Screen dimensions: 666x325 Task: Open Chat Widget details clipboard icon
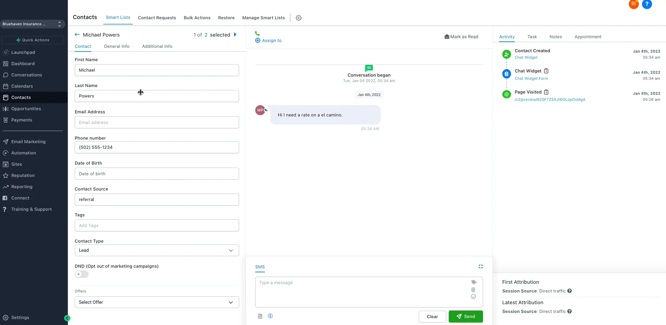546,71
